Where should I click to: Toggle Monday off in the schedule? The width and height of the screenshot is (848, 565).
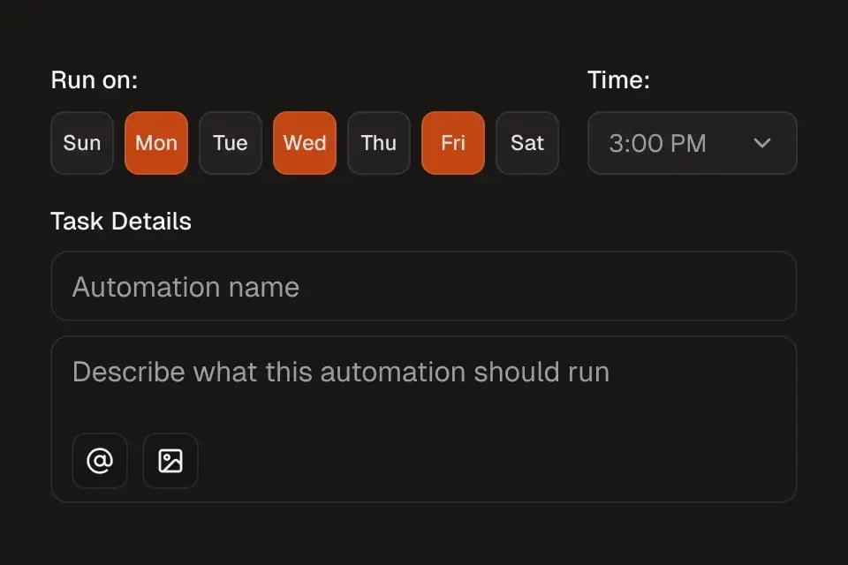pyautogui.click(x=156, y=143)
